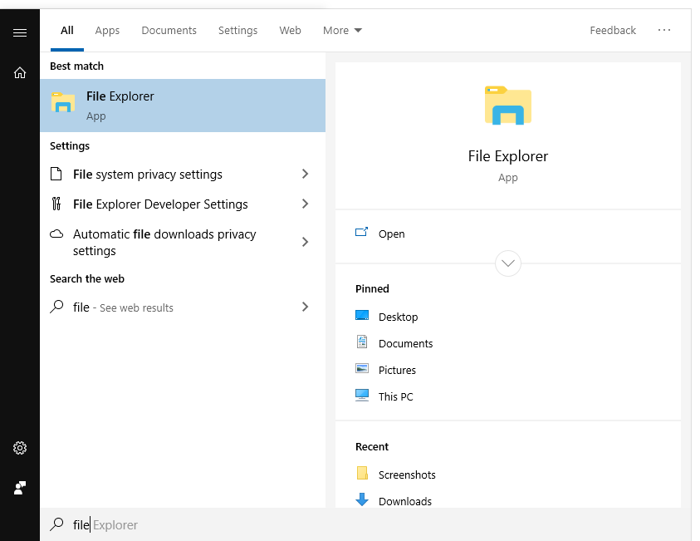
Task: Open recent Downloads label
Action: tap(405, 501)
